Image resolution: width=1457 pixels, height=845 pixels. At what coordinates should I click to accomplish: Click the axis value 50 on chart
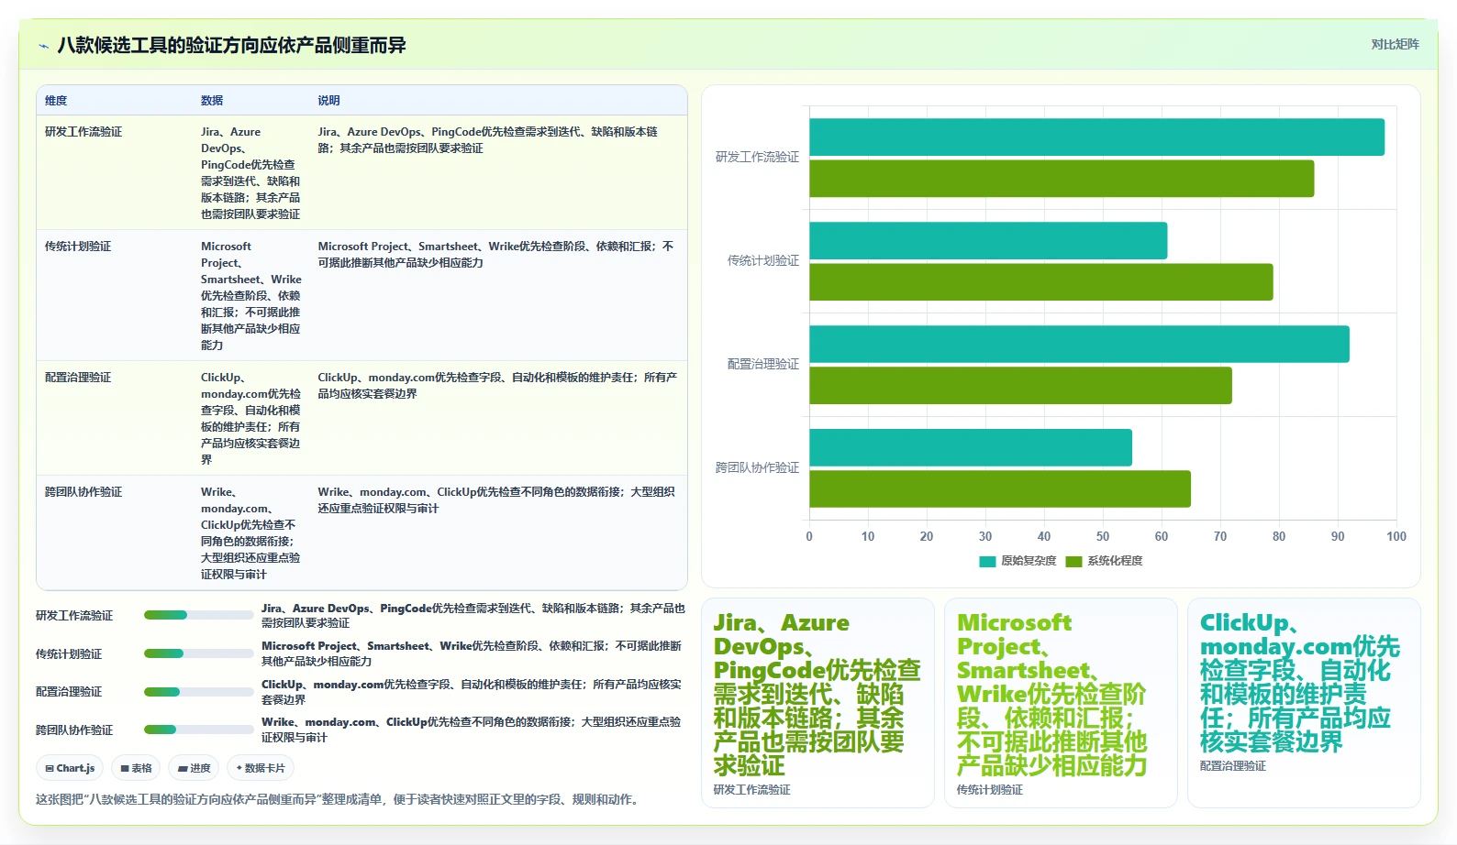point(1103,537)
